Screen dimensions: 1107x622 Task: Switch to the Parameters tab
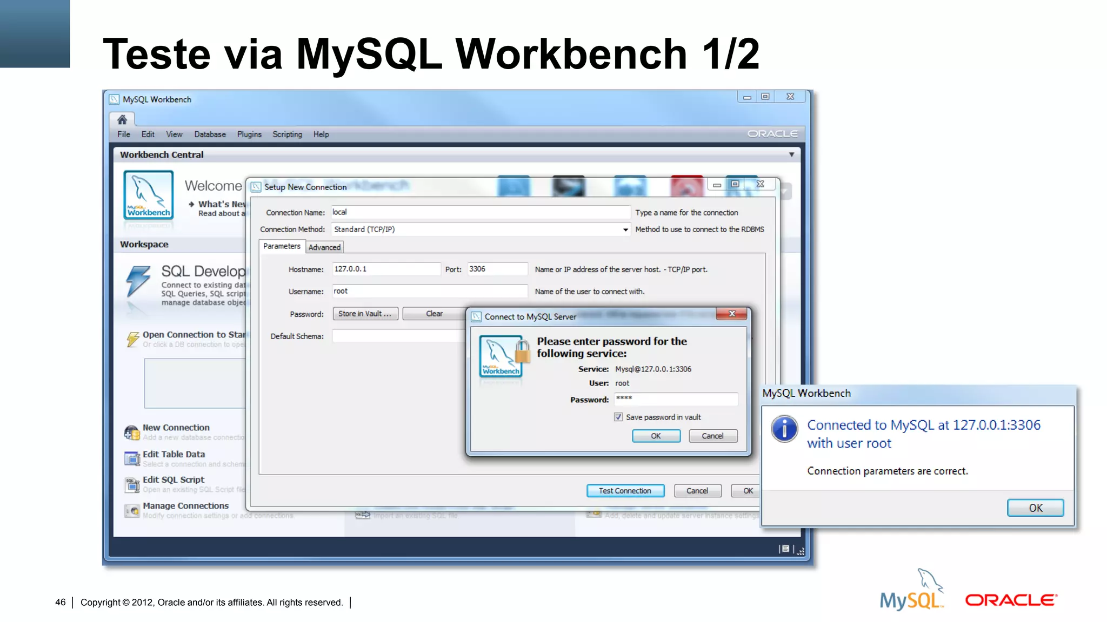pyautogui.click(x=282, y=246)
